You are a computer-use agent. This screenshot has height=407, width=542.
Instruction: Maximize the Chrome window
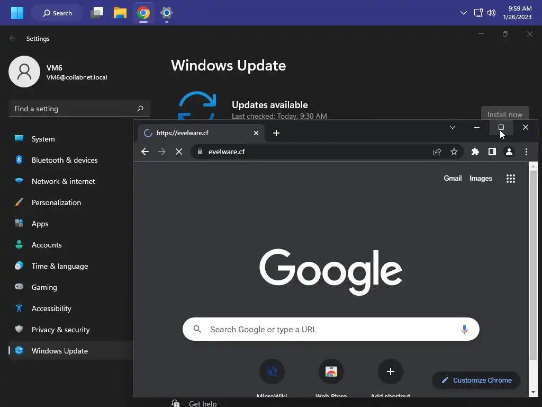pyautogui.click(x=501, y=127)
